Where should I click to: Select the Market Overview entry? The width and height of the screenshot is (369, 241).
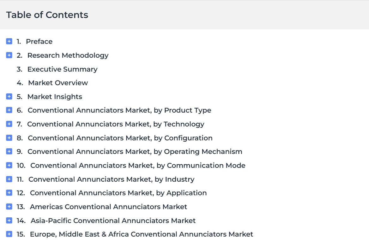tap(58, 83)
